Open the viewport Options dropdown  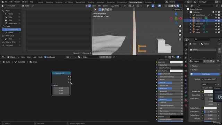(x=178, y=10)
